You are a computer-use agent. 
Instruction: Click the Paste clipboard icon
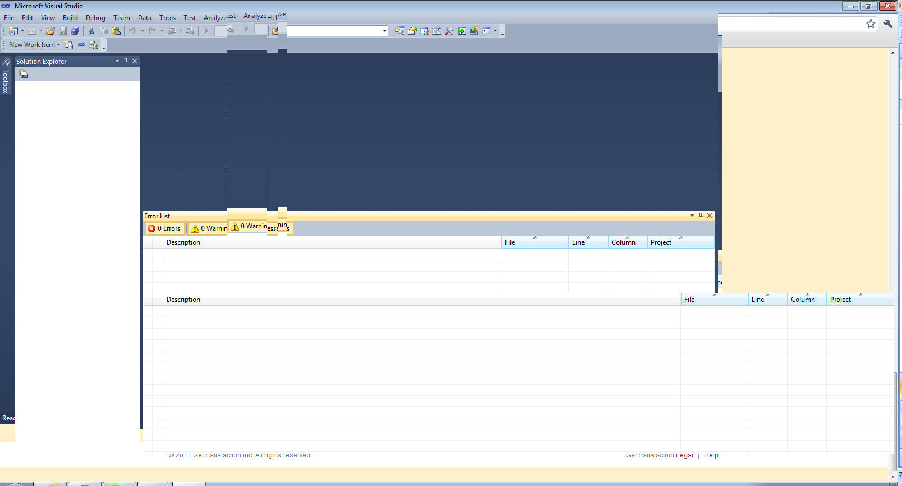point(116,31)
